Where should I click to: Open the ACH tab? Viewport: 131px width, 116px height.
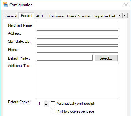pyautogui.click(x=40, y=16)
